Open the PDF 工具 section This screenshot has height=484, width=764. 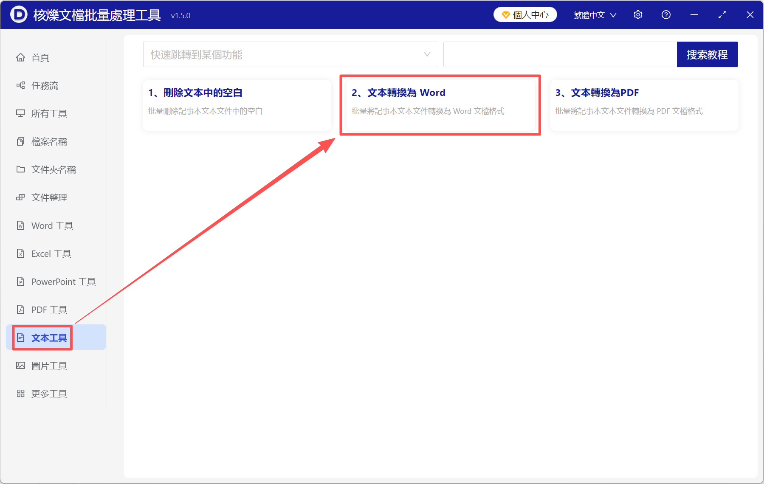[x=48, y=310]
